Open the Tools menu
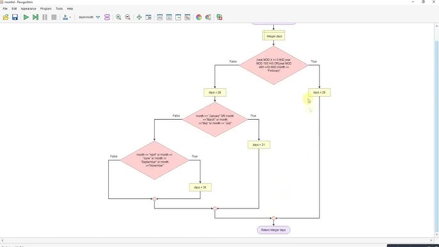This screenshot has width=439, height=247. [x=59, y=9]
